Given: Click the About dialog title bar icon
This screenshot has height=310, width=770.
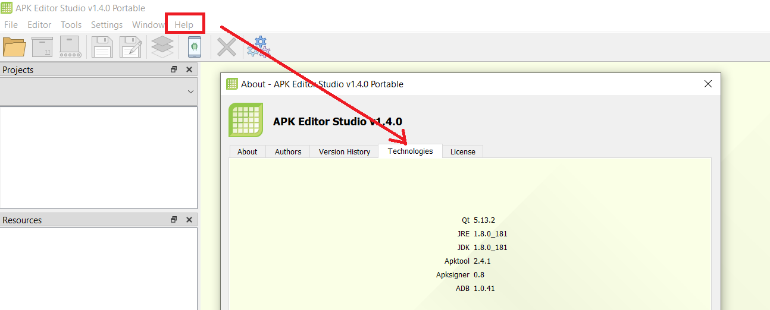Looking at the screenshot, I should [232, 84].
